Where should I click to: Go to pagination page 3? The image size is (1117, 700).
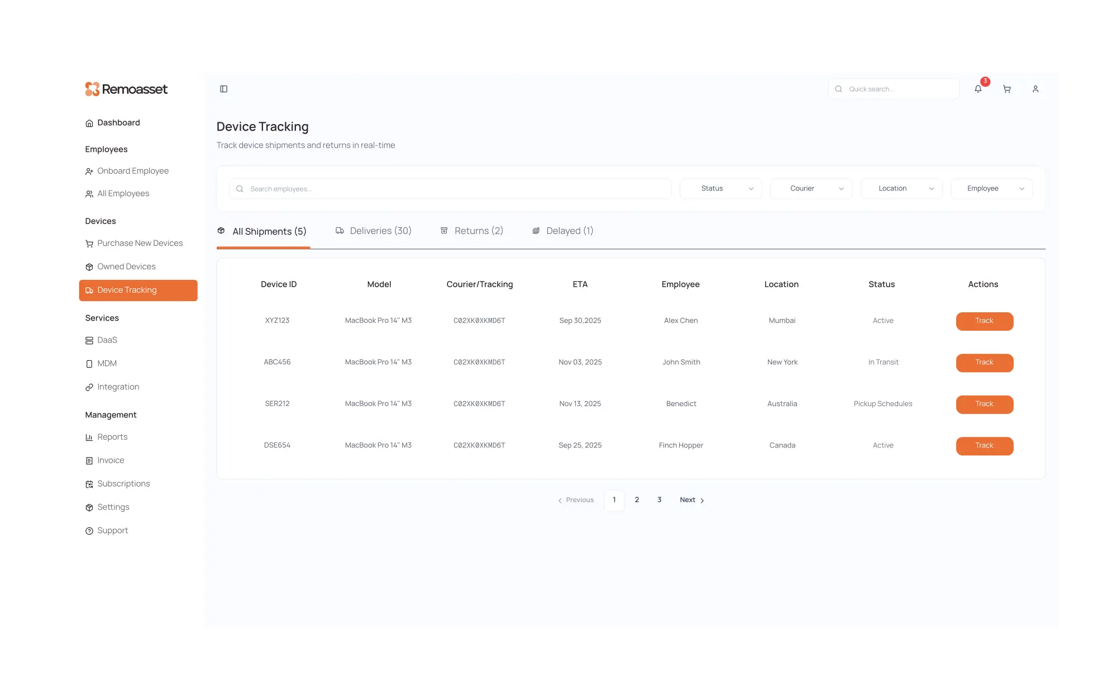click(660, 500)
